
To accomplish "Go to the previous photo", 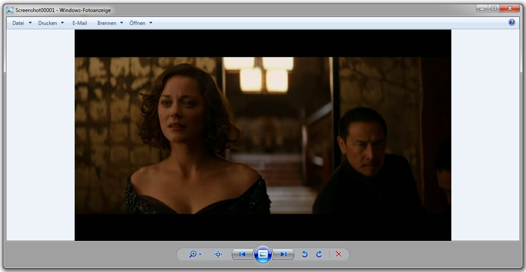I will pyautogui.click(x=242, y=254).
